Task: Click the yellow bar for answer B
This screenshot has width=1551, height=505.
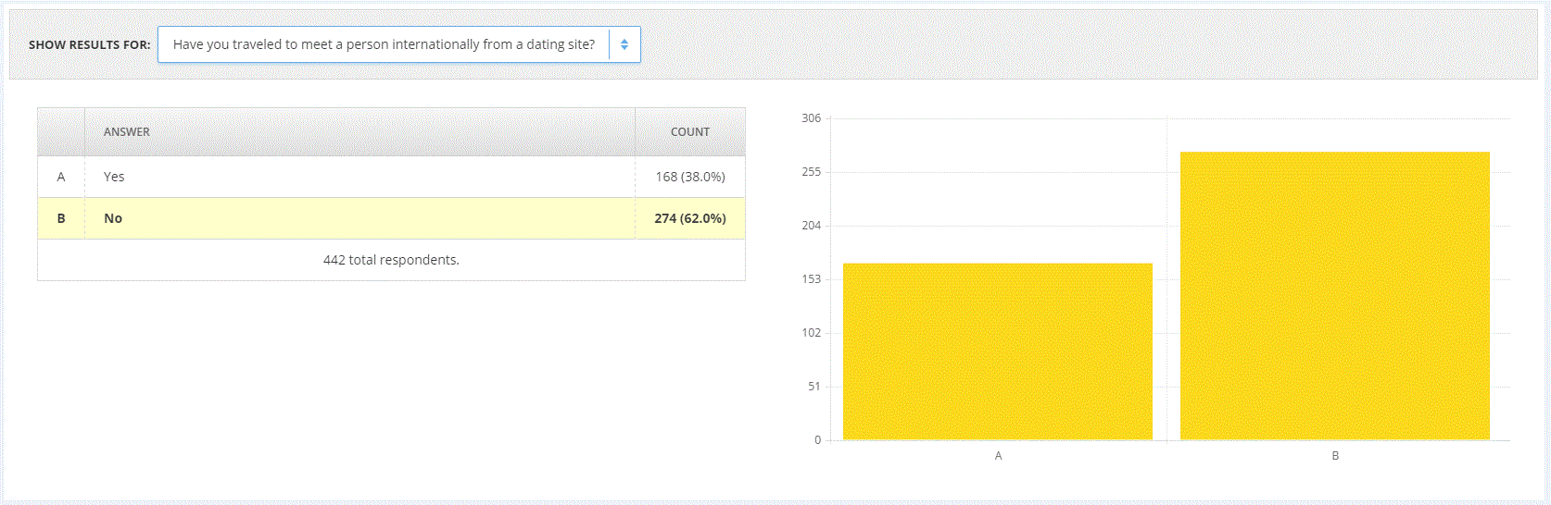Action: pyautogui.click(x=1335, y=296)
